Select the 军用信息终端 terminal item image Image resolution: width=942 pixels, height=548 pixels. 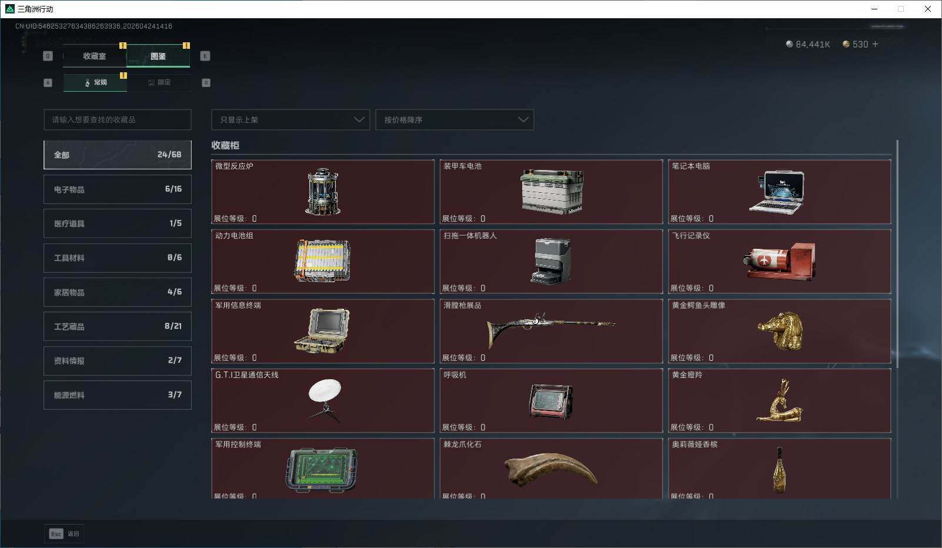(322, 330)
